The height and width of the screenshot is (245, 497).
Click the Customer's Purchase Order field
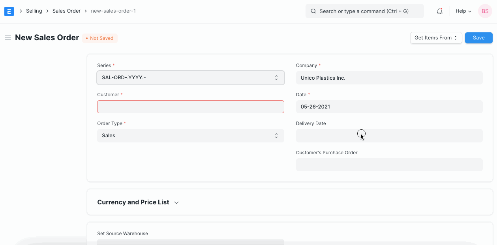click(x=389, y=165)
